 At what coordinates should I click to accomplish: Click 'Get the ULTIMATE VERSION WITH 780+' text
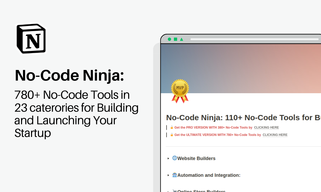(218, 135)
